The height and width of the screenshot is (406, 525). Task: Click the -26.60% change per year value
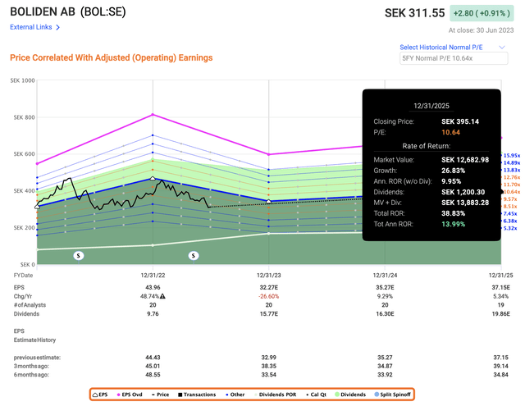[268, 297]
